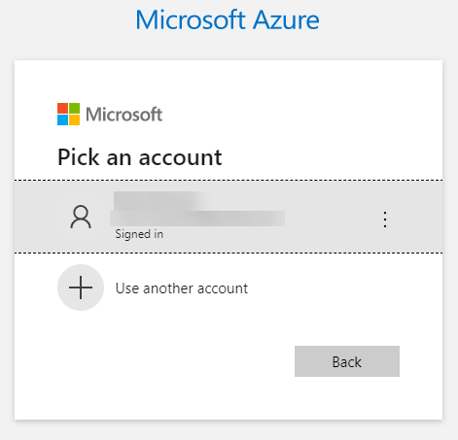This screenshot has width=458, height=440.
Task: Click the Pick an account heading
Action: point(140,157)
